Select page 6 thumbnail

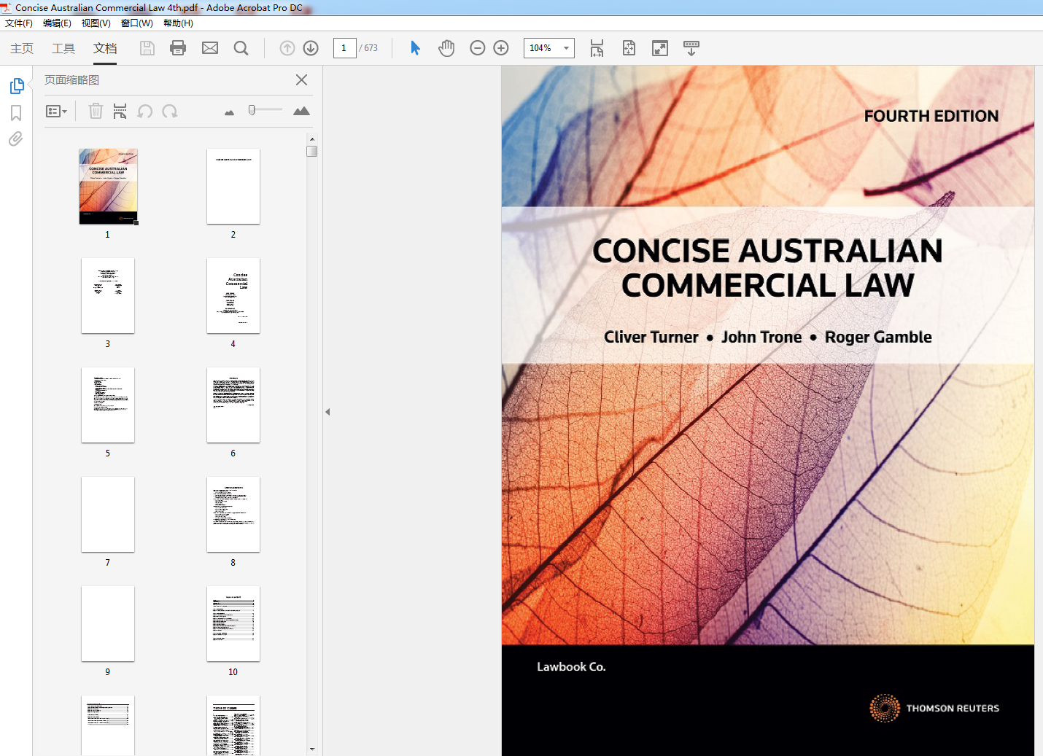pyautogui.click(x=233, y=405)
